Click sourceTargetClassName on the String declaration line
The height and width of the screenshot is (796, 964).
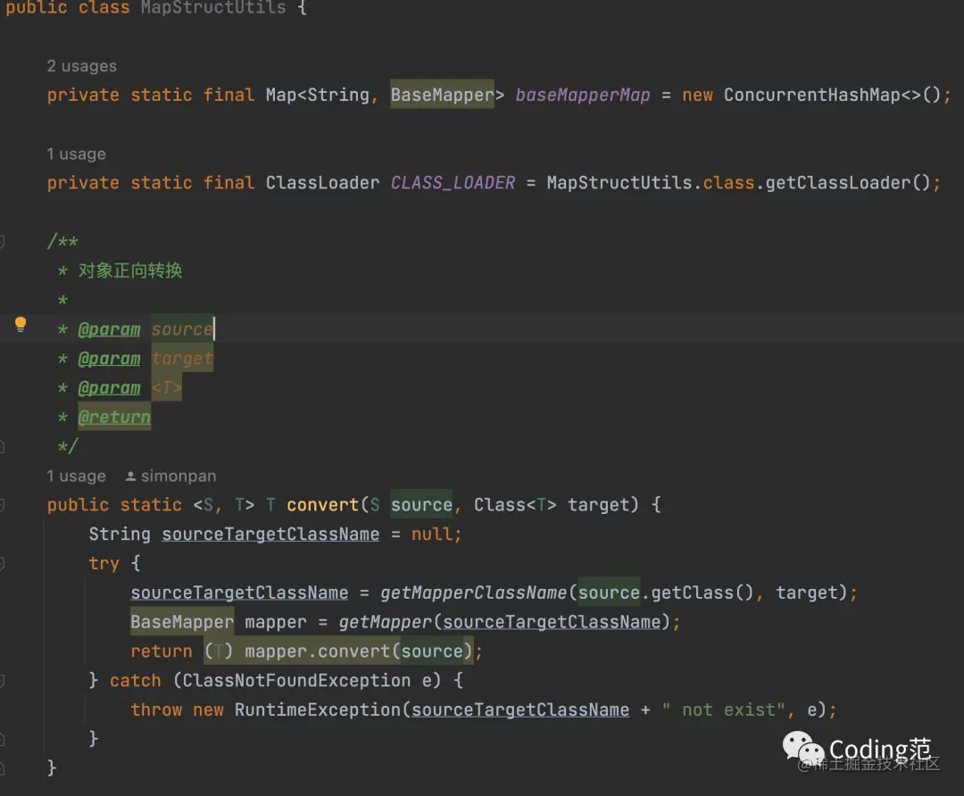point(270,535)
